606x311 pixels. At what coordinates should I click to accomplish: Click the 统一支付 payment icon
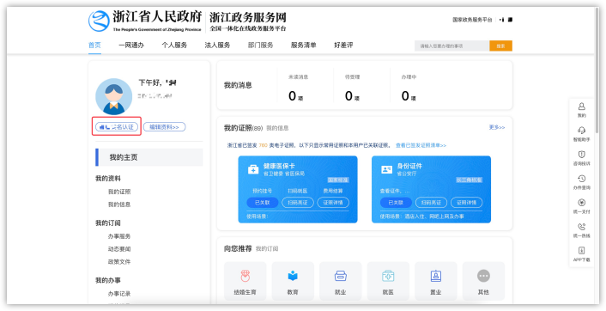581,202
